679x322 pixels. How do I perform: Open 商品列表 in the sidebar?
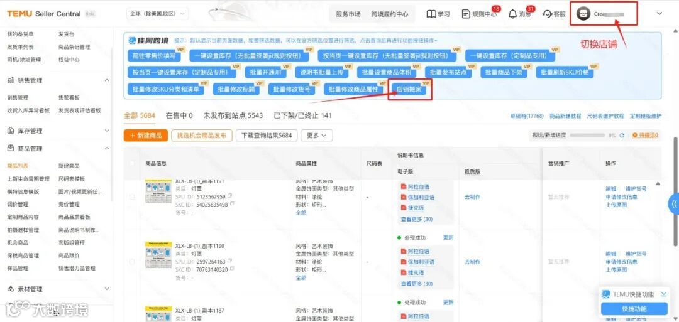point(18,166)
